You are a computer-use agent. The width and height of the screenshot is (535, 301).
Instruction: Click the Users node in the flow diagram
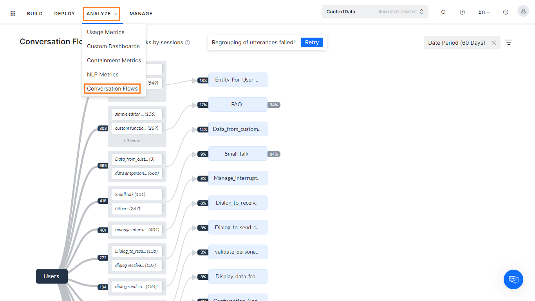pyautogui.click(x=51, y=276)
